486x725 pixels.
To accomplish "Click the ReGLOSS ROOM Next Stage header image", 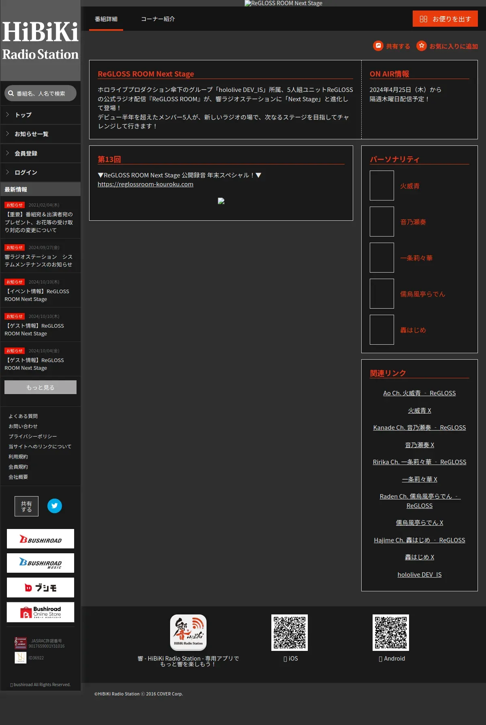I will click(283, 3).
